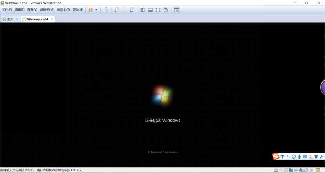
Task: Revert the virtual machine to previous snapshot
Action: (x=125, y=10)
